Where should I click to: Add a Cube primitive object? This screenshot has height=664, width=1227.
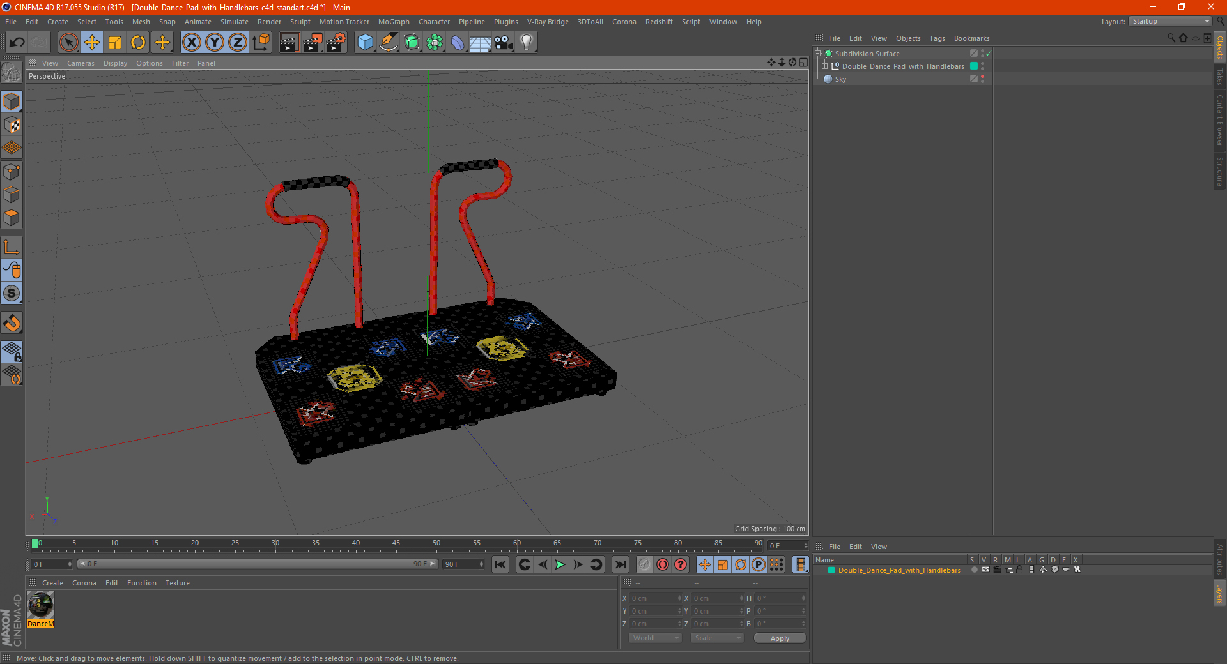(x=365, y=43)
